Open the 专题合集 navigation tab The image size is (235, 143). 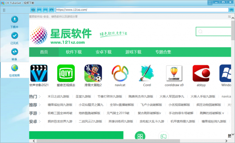163,52
